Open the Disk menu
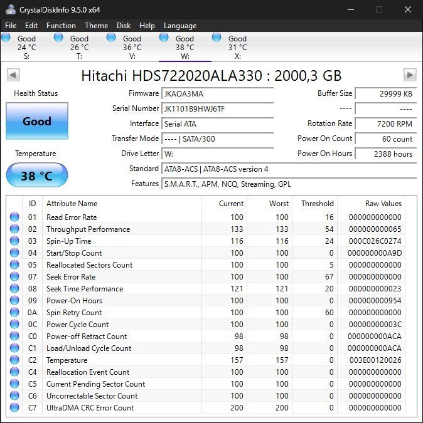Image resolution: width=423 pixels, height=423 pixels. (124, 26)
